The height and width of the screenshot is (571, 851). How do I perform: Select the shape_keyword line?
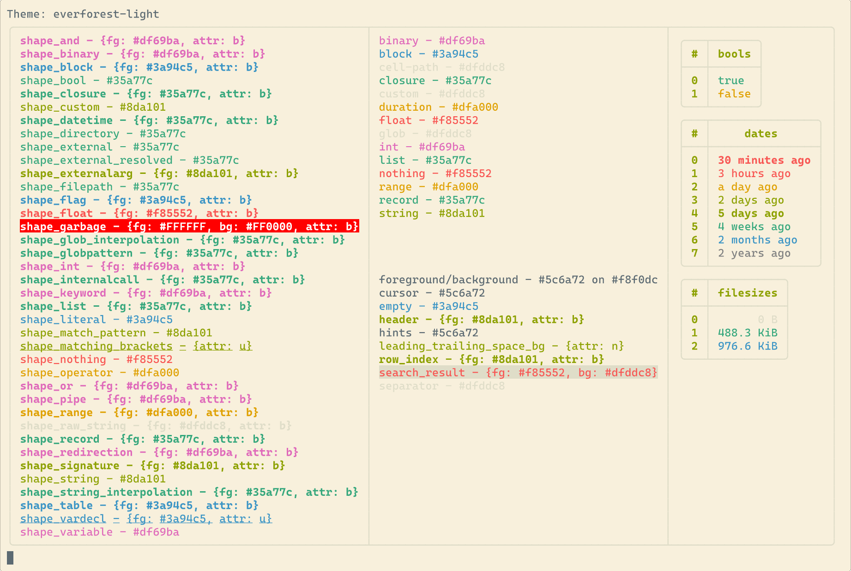point(146,293)
